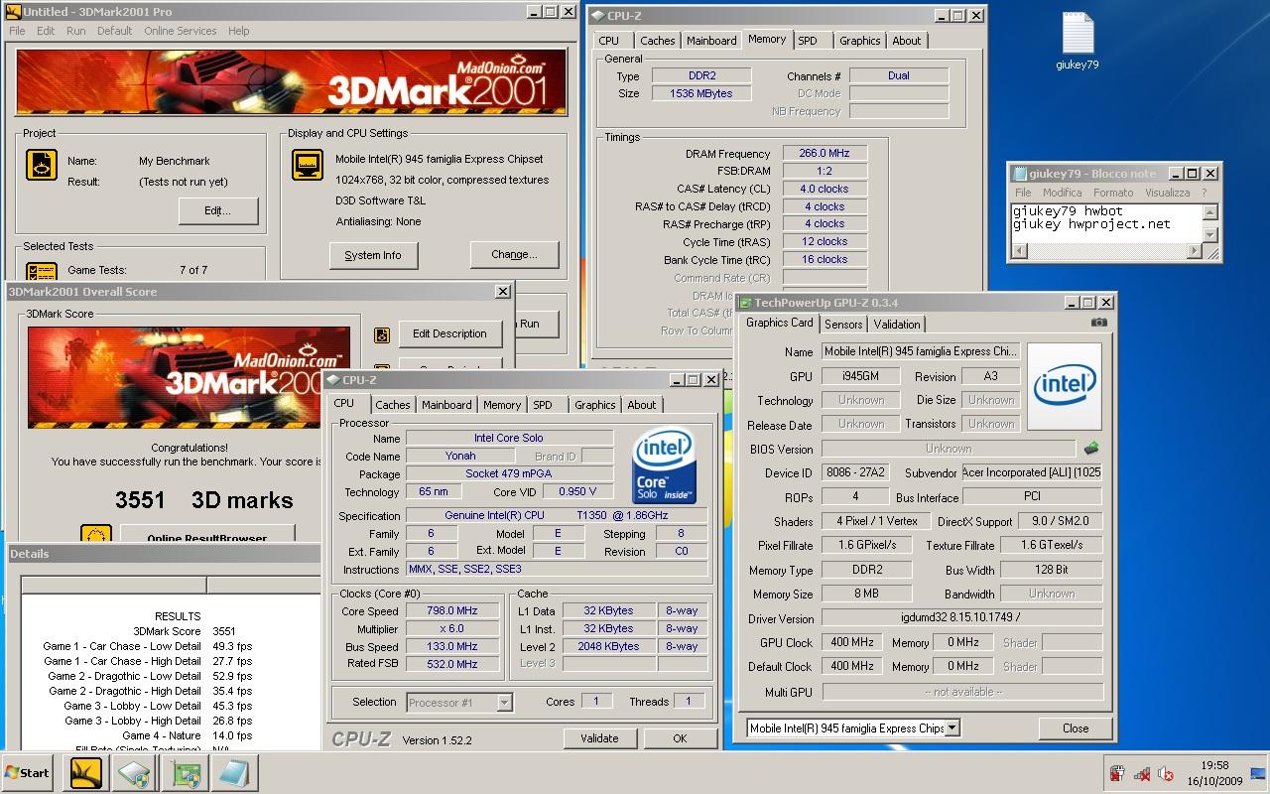1270x794 pixels.
Task: Click the Close button in GPU-Z
Action: (x=1076, y=728)
